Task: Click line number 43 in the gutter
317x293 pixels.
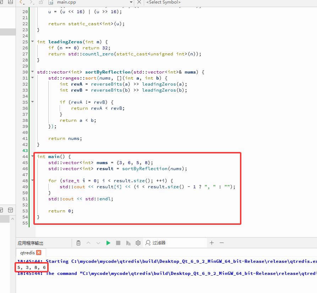Action: 25,151
